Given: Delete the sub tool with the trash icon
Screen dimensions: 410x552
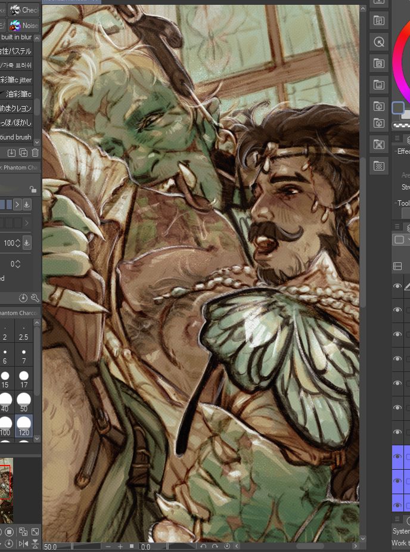Looking at the screenshot, I should (x=35, y=153).
